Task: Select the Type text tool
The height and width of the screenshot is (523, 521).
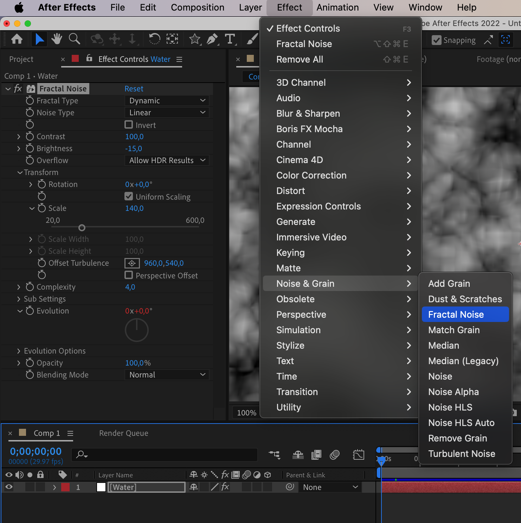Action: pyautogui.click(x=230, y=39)
